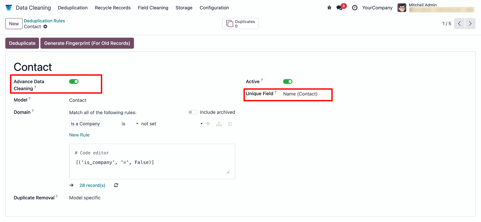Image resolution: width=481 pixels, height=222 pixels.
Task: Turn off the Active toggle
Action: click(x=288, y=81)
